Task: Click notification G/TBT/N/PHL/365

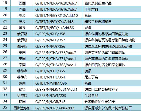Action: pyautogui.click(x=50, y=71)
